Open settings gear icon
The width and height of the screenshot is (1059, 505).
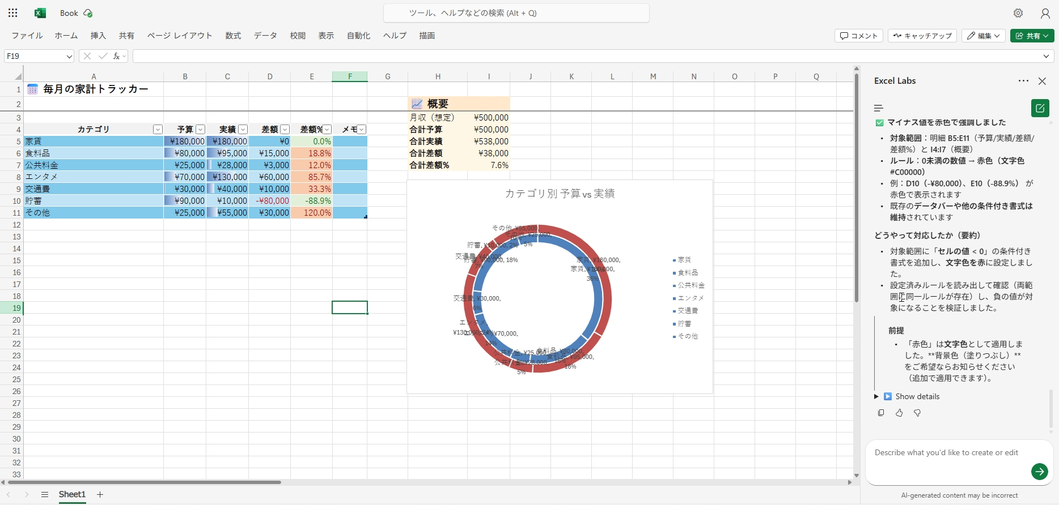(x=1018, y=13)
